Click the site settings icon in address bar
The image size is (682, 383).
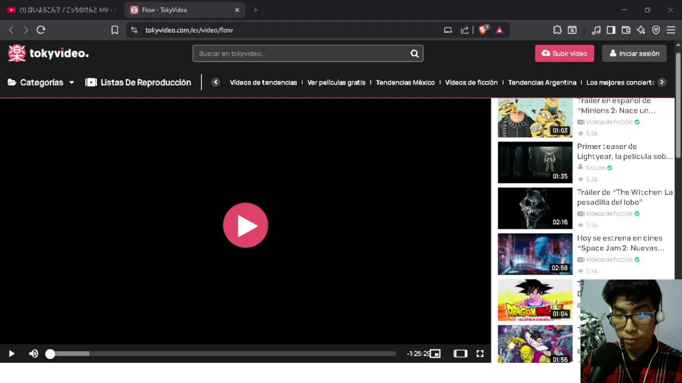(x=134, y=30)
